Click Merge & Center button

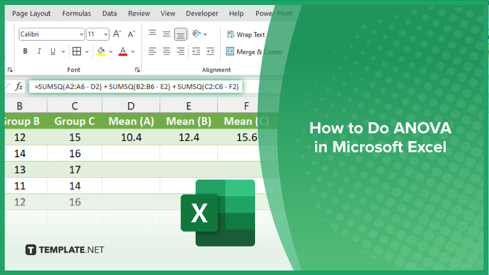point(254,52)
